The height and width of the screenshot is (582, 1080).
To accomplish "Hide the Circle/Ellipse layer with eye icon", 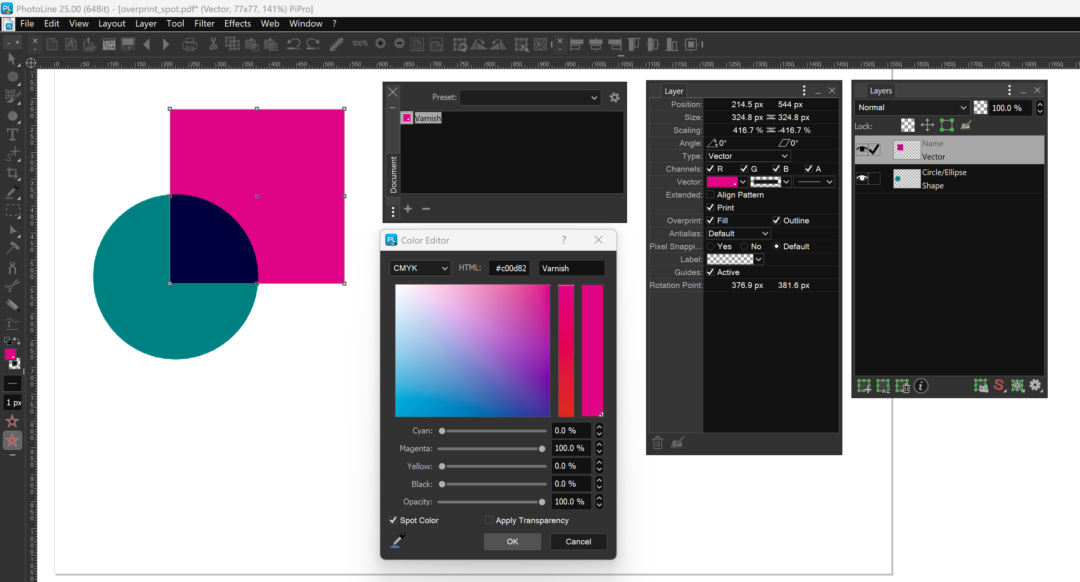I will (x=862, y=179).
